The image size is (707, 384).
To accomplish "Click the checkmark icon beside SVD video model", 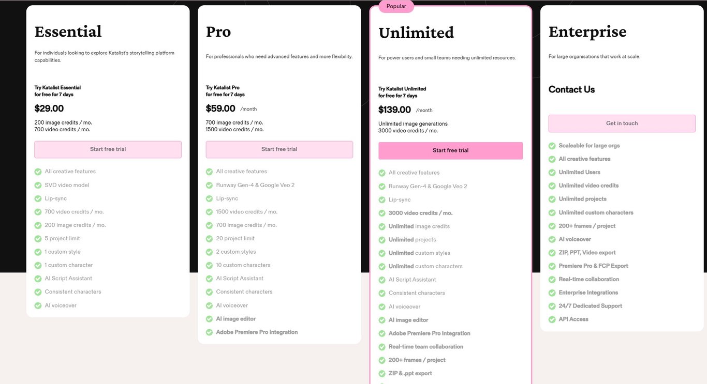I will pos(38,185).
